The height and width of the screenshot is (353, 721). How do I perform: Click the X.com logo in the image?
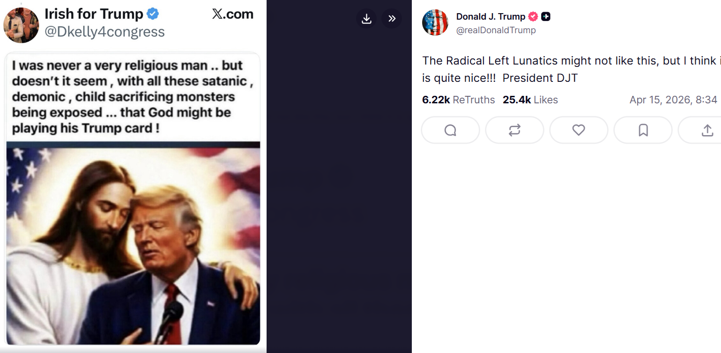(x=232, y=14)
